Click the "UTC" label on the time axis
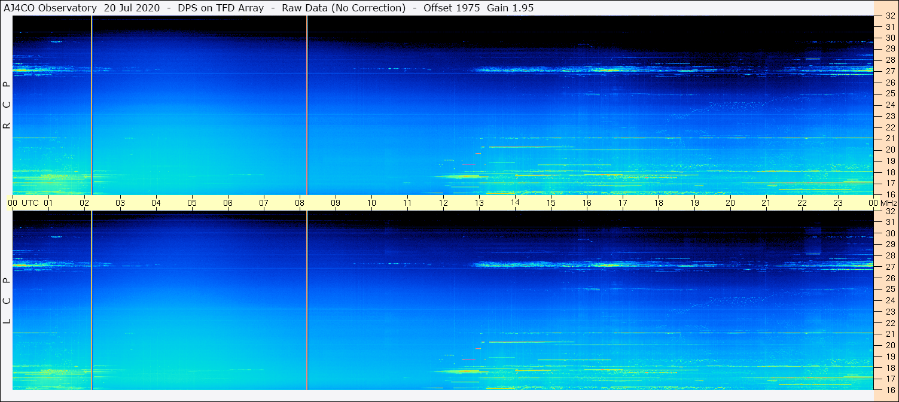 click(30, 203)
